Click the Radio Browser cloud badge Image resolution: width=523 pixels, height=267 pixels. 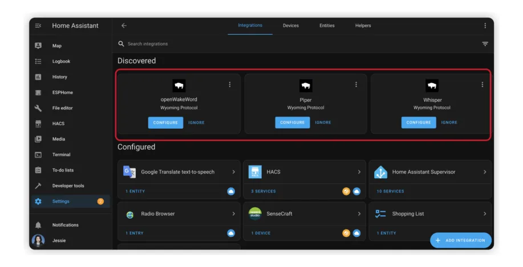pos(231,233)
